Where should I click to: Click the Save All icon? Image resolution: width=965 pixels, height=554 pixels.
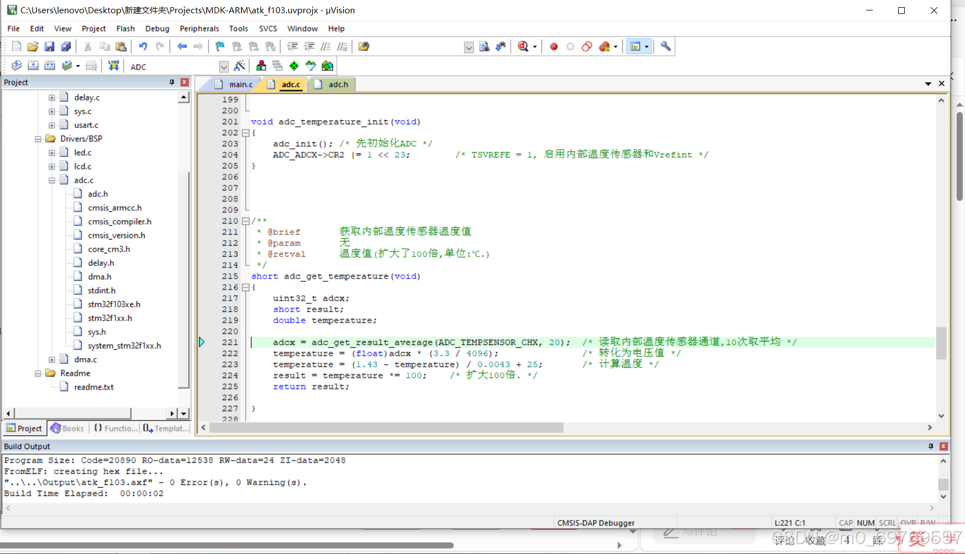pos(66,46)
